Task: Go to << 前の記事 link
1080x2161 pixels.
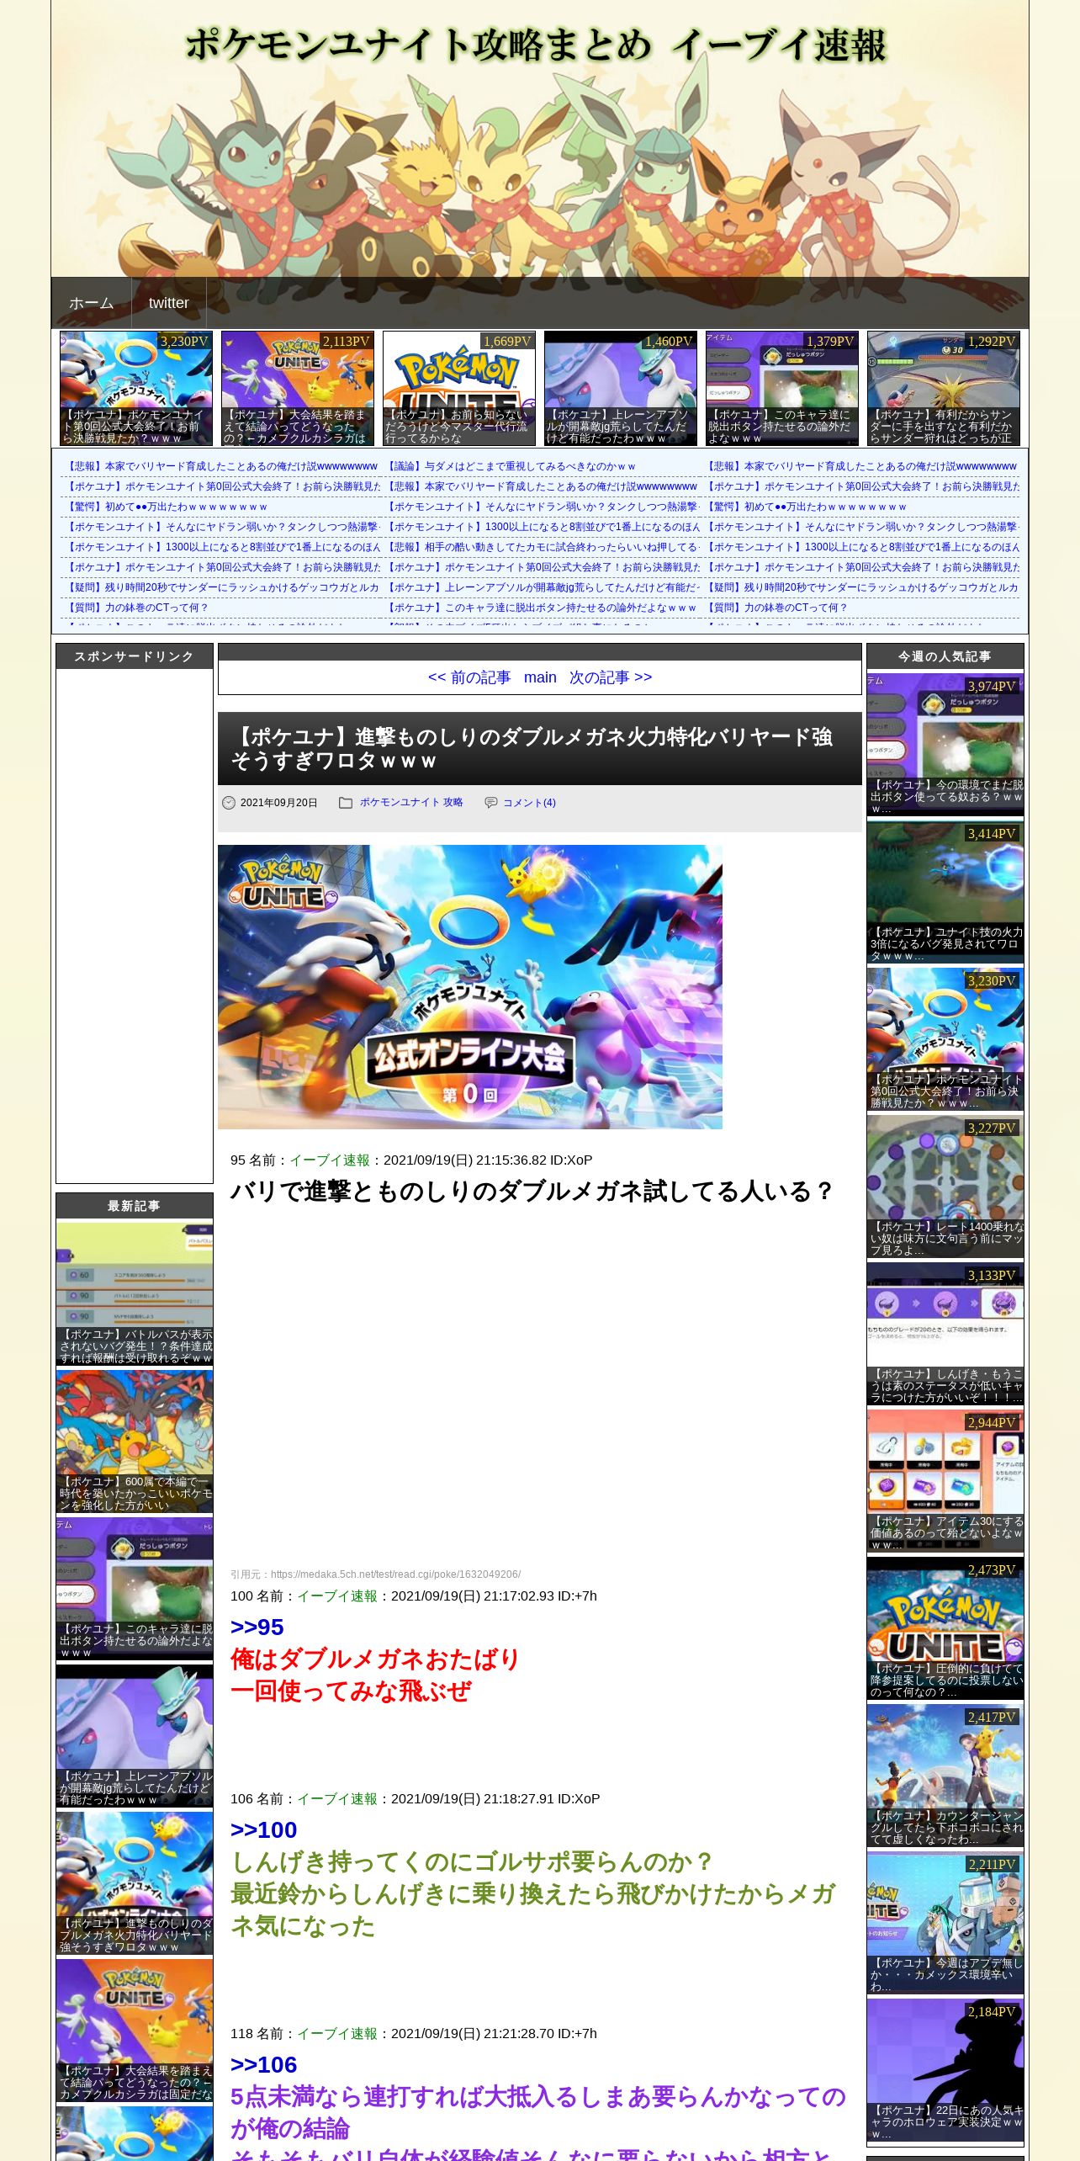Action: (x=469, y=677)
